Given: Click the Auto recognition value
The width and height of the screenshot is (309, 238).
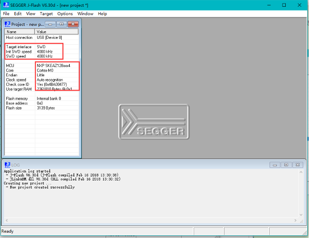Looking at the screenshot, I should 50,80.
